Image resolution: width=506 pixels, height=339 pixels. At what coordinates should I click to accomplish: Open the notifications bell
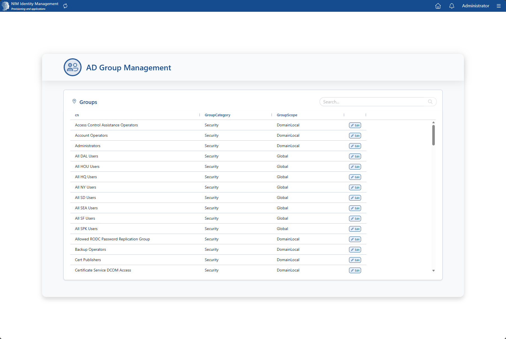tap(452, 6)
